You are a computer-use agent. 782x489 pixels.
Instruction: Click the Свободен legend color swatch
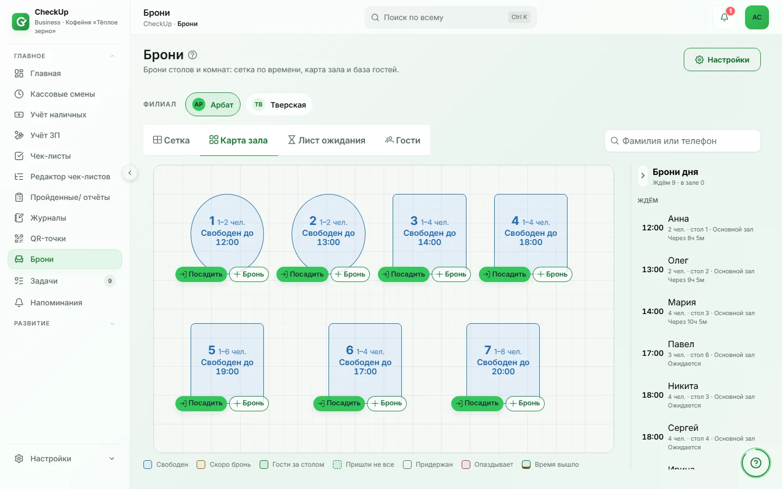148,465
